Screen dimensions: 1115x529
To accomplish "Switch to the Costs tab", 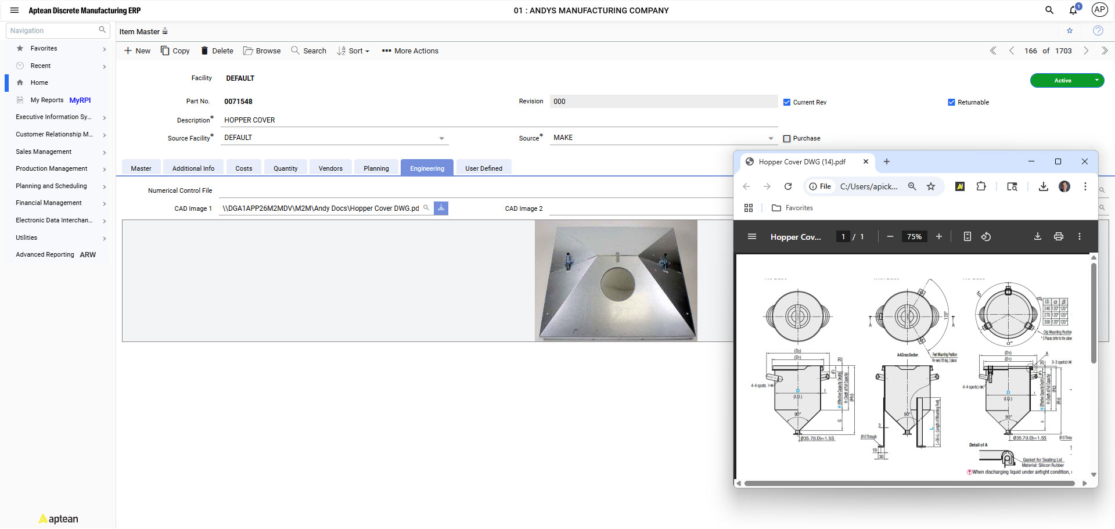I will click(x=243, y=168).
